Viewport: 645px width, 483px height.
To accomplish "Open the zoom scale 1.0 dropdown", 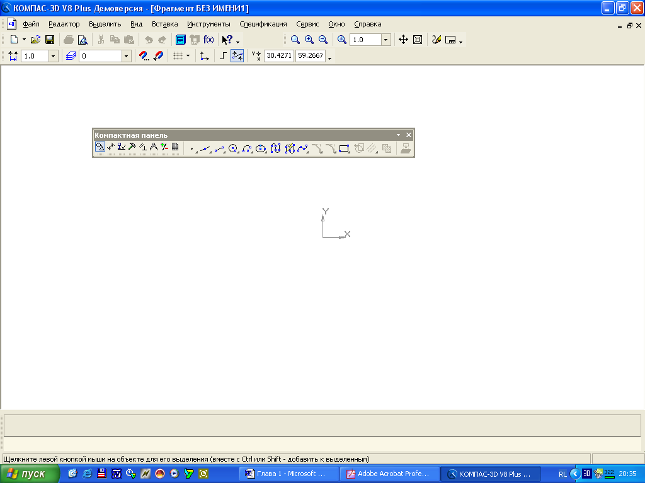I will (386, 40).
